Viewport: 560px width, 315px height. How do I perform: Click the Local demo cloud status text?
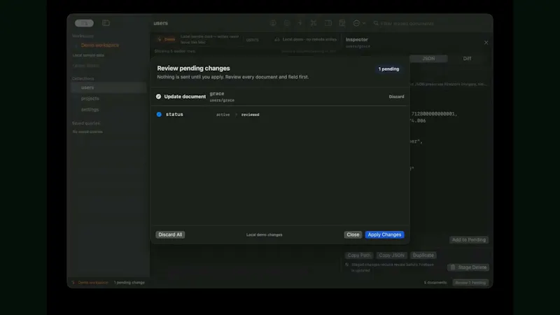coord(309,39)
